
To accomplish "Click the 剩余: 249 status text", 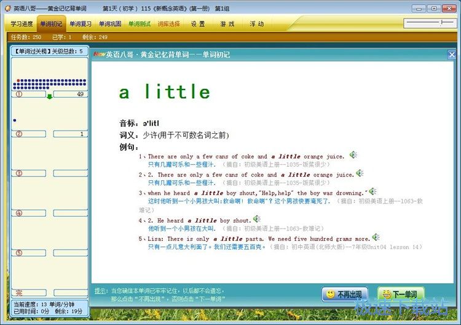I will 95,37.
